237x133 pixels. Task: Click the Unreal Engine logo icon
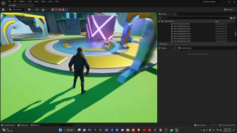click(x=3, y=3)
